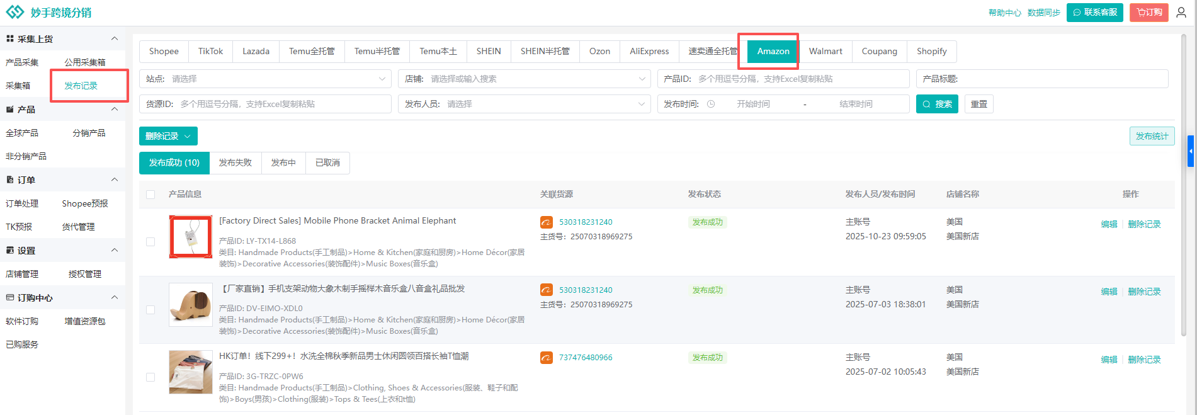Screen dimensions: 1197x415
Task: Check the checkbox for the HK订单 product row
Action: (x=150, y=377)
